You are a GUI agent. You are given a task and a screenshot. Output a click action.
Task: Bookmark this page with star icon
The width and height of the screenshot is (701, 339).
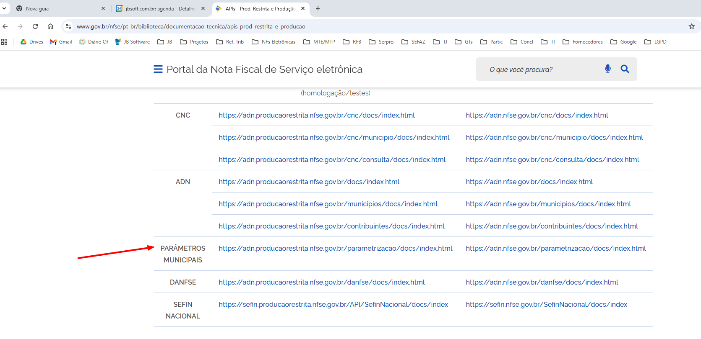(x=691, y=26)
